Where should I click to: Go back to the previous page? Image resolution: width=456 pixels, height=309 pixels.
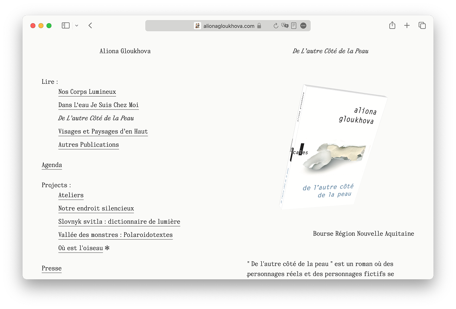click(90, 26)
